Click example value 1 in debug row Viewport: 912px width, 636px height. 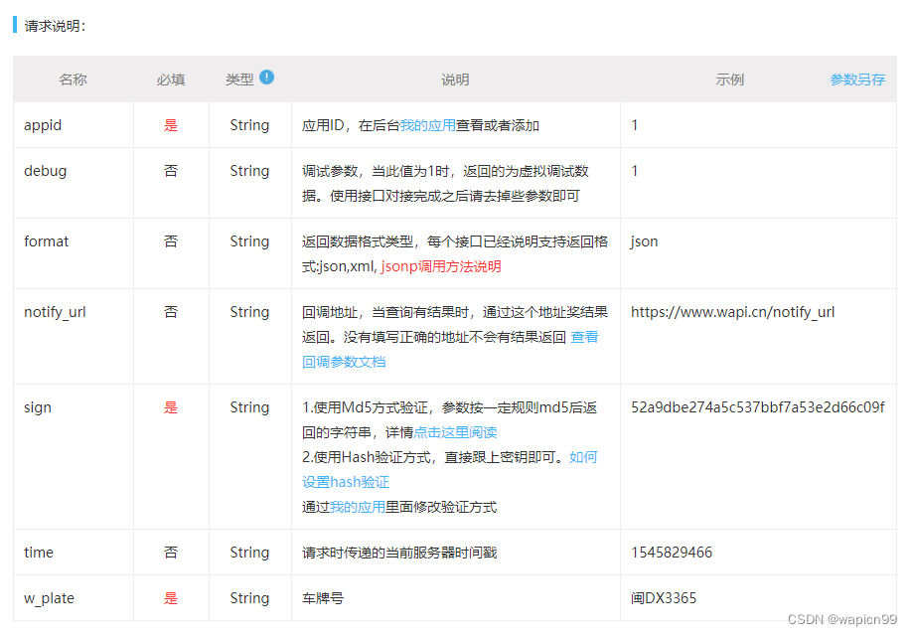point(635,171)
